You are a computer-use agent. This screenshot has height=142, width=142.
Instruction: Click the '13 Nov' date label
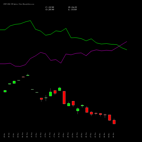click(x=45, y=135)
